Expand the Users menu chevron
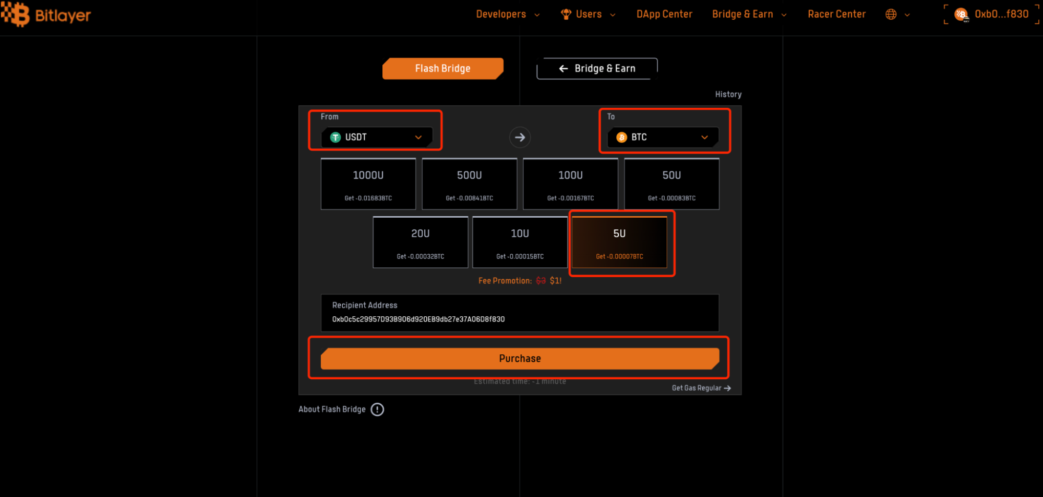 (613, 15)
